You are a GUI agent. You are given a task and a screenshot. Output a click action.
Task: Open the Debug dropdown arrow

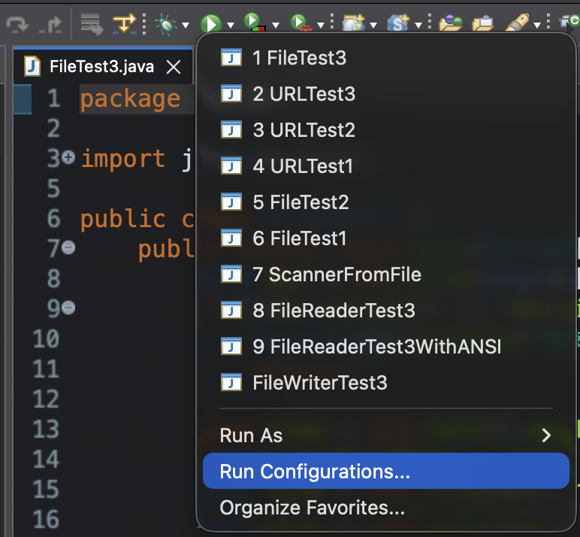(186, 25)
